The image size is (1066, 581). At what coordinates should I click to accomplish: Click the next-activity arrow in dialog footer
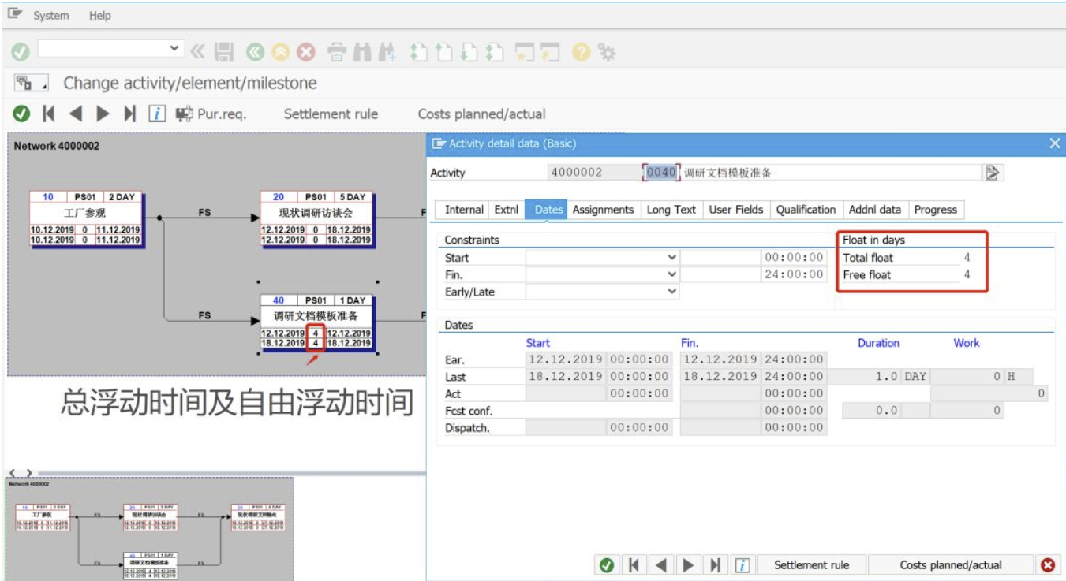pos(688,564)
